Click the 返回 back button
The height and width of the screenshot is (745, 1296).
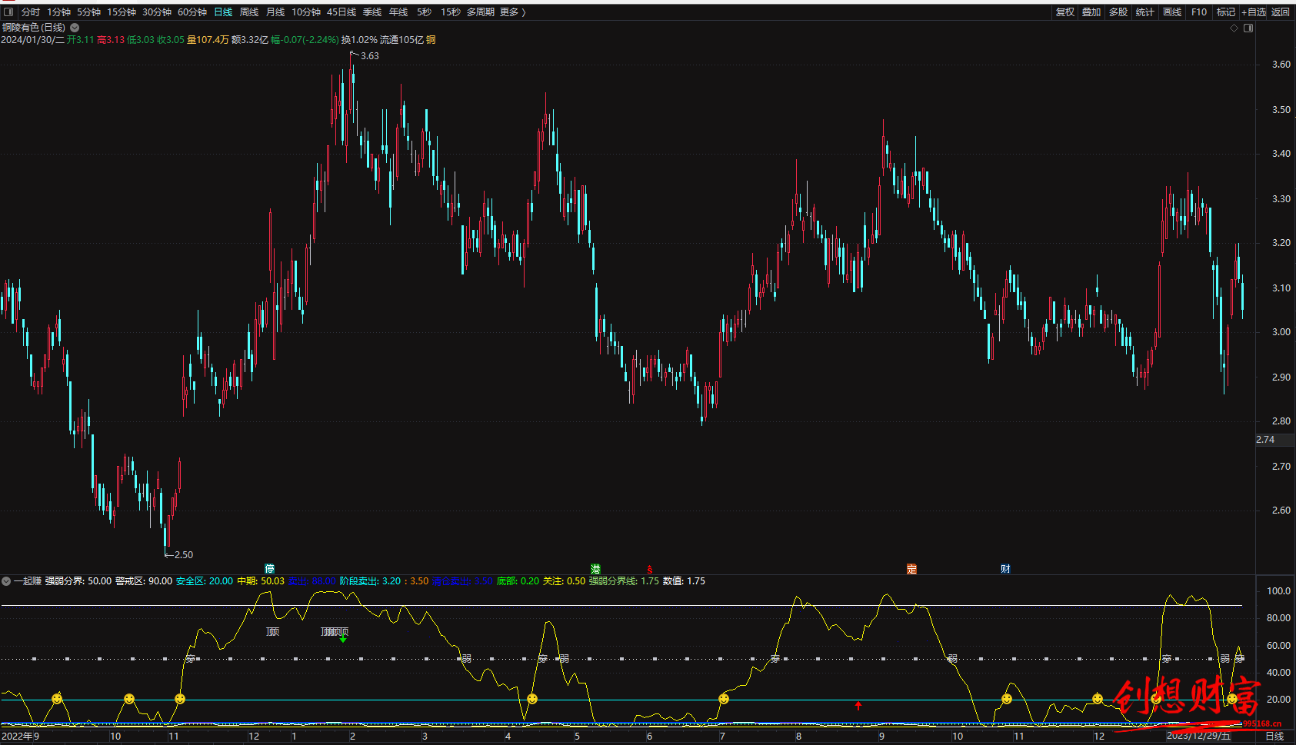tap(1281, 12)
